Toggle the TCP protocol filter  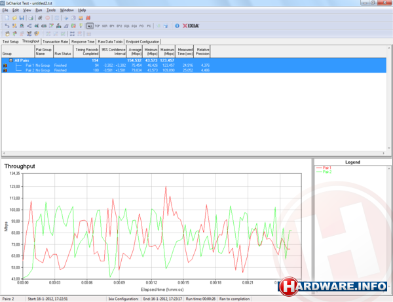(97, 26)
